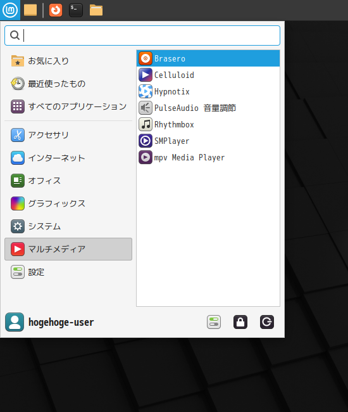The height and width of the screenshot is (412, 348).
Task: Launch the Celluloid player icon
Action: click(x=146, y=75)
